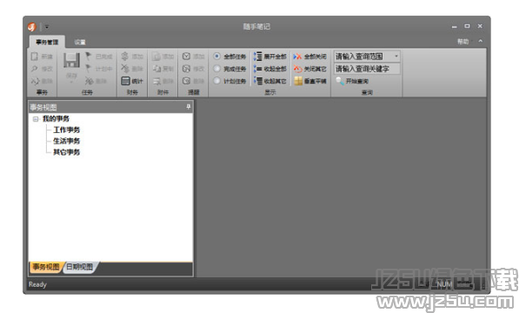Click the 统计 finance statistics icon
Image resolution: width=519 pixels, height=313 pixels.
[125, 81]
